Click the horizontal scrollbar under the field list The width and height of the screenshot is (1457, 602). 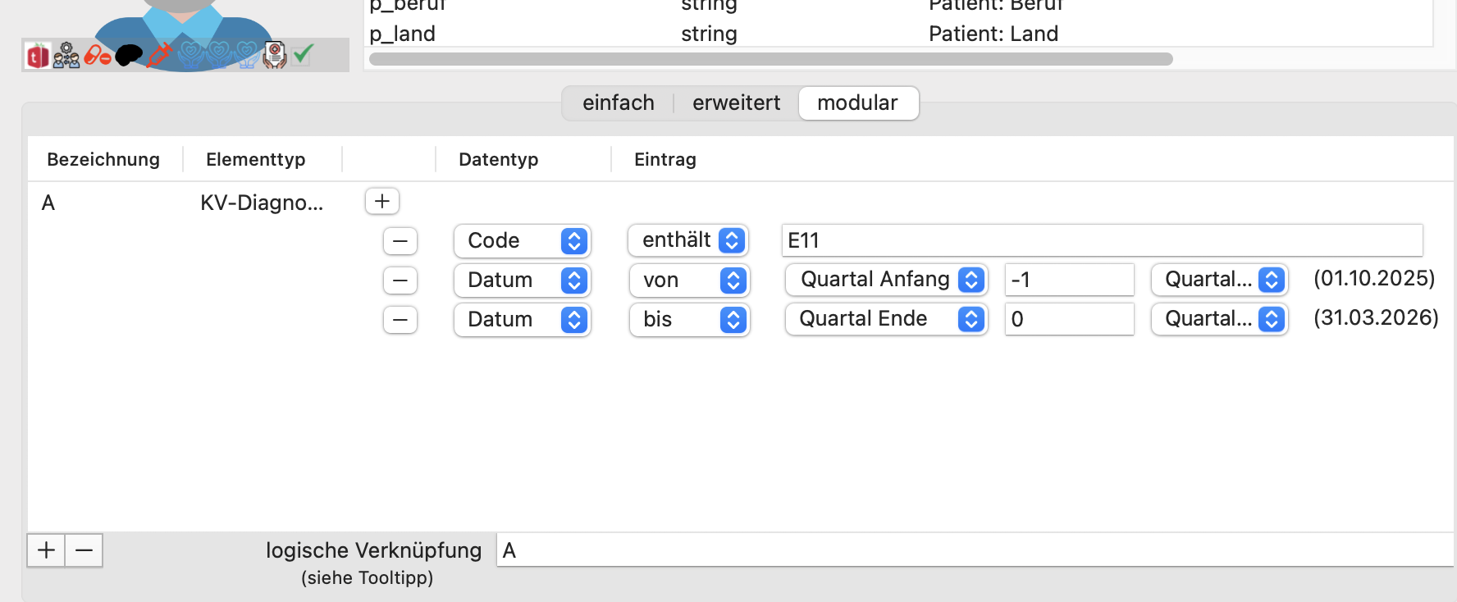coord(771,59)
